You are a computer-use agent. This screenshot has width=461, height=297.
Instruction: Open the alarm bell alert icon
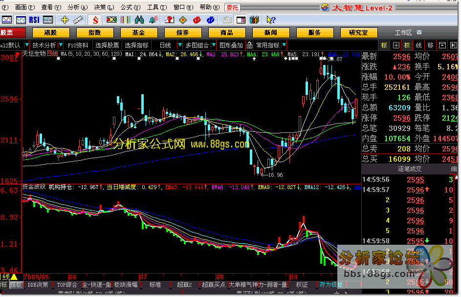click(153, 20)
